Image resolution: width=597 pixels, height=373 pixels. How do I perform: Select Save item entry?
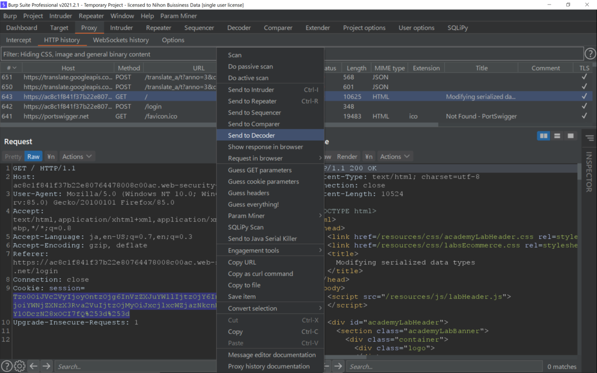[270, 296]
